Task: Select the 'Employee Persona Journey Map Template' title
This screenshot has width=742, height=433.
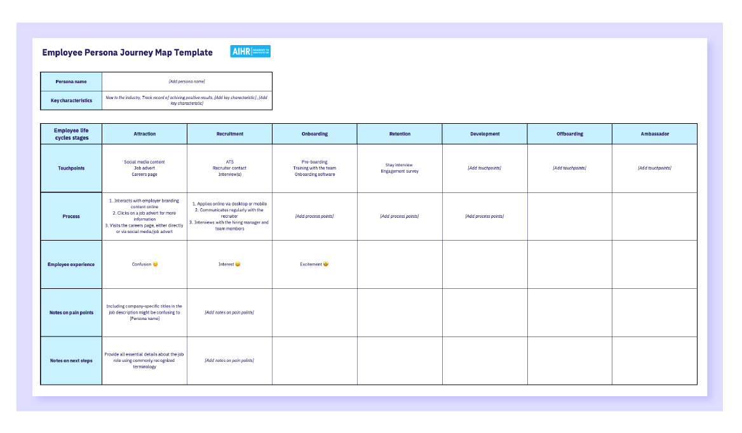Action: 127,53
